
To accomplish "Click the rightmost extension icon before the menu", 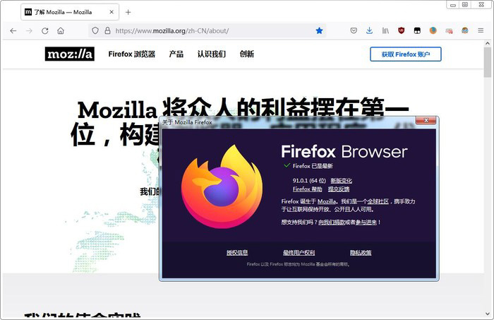I will 464,30.
